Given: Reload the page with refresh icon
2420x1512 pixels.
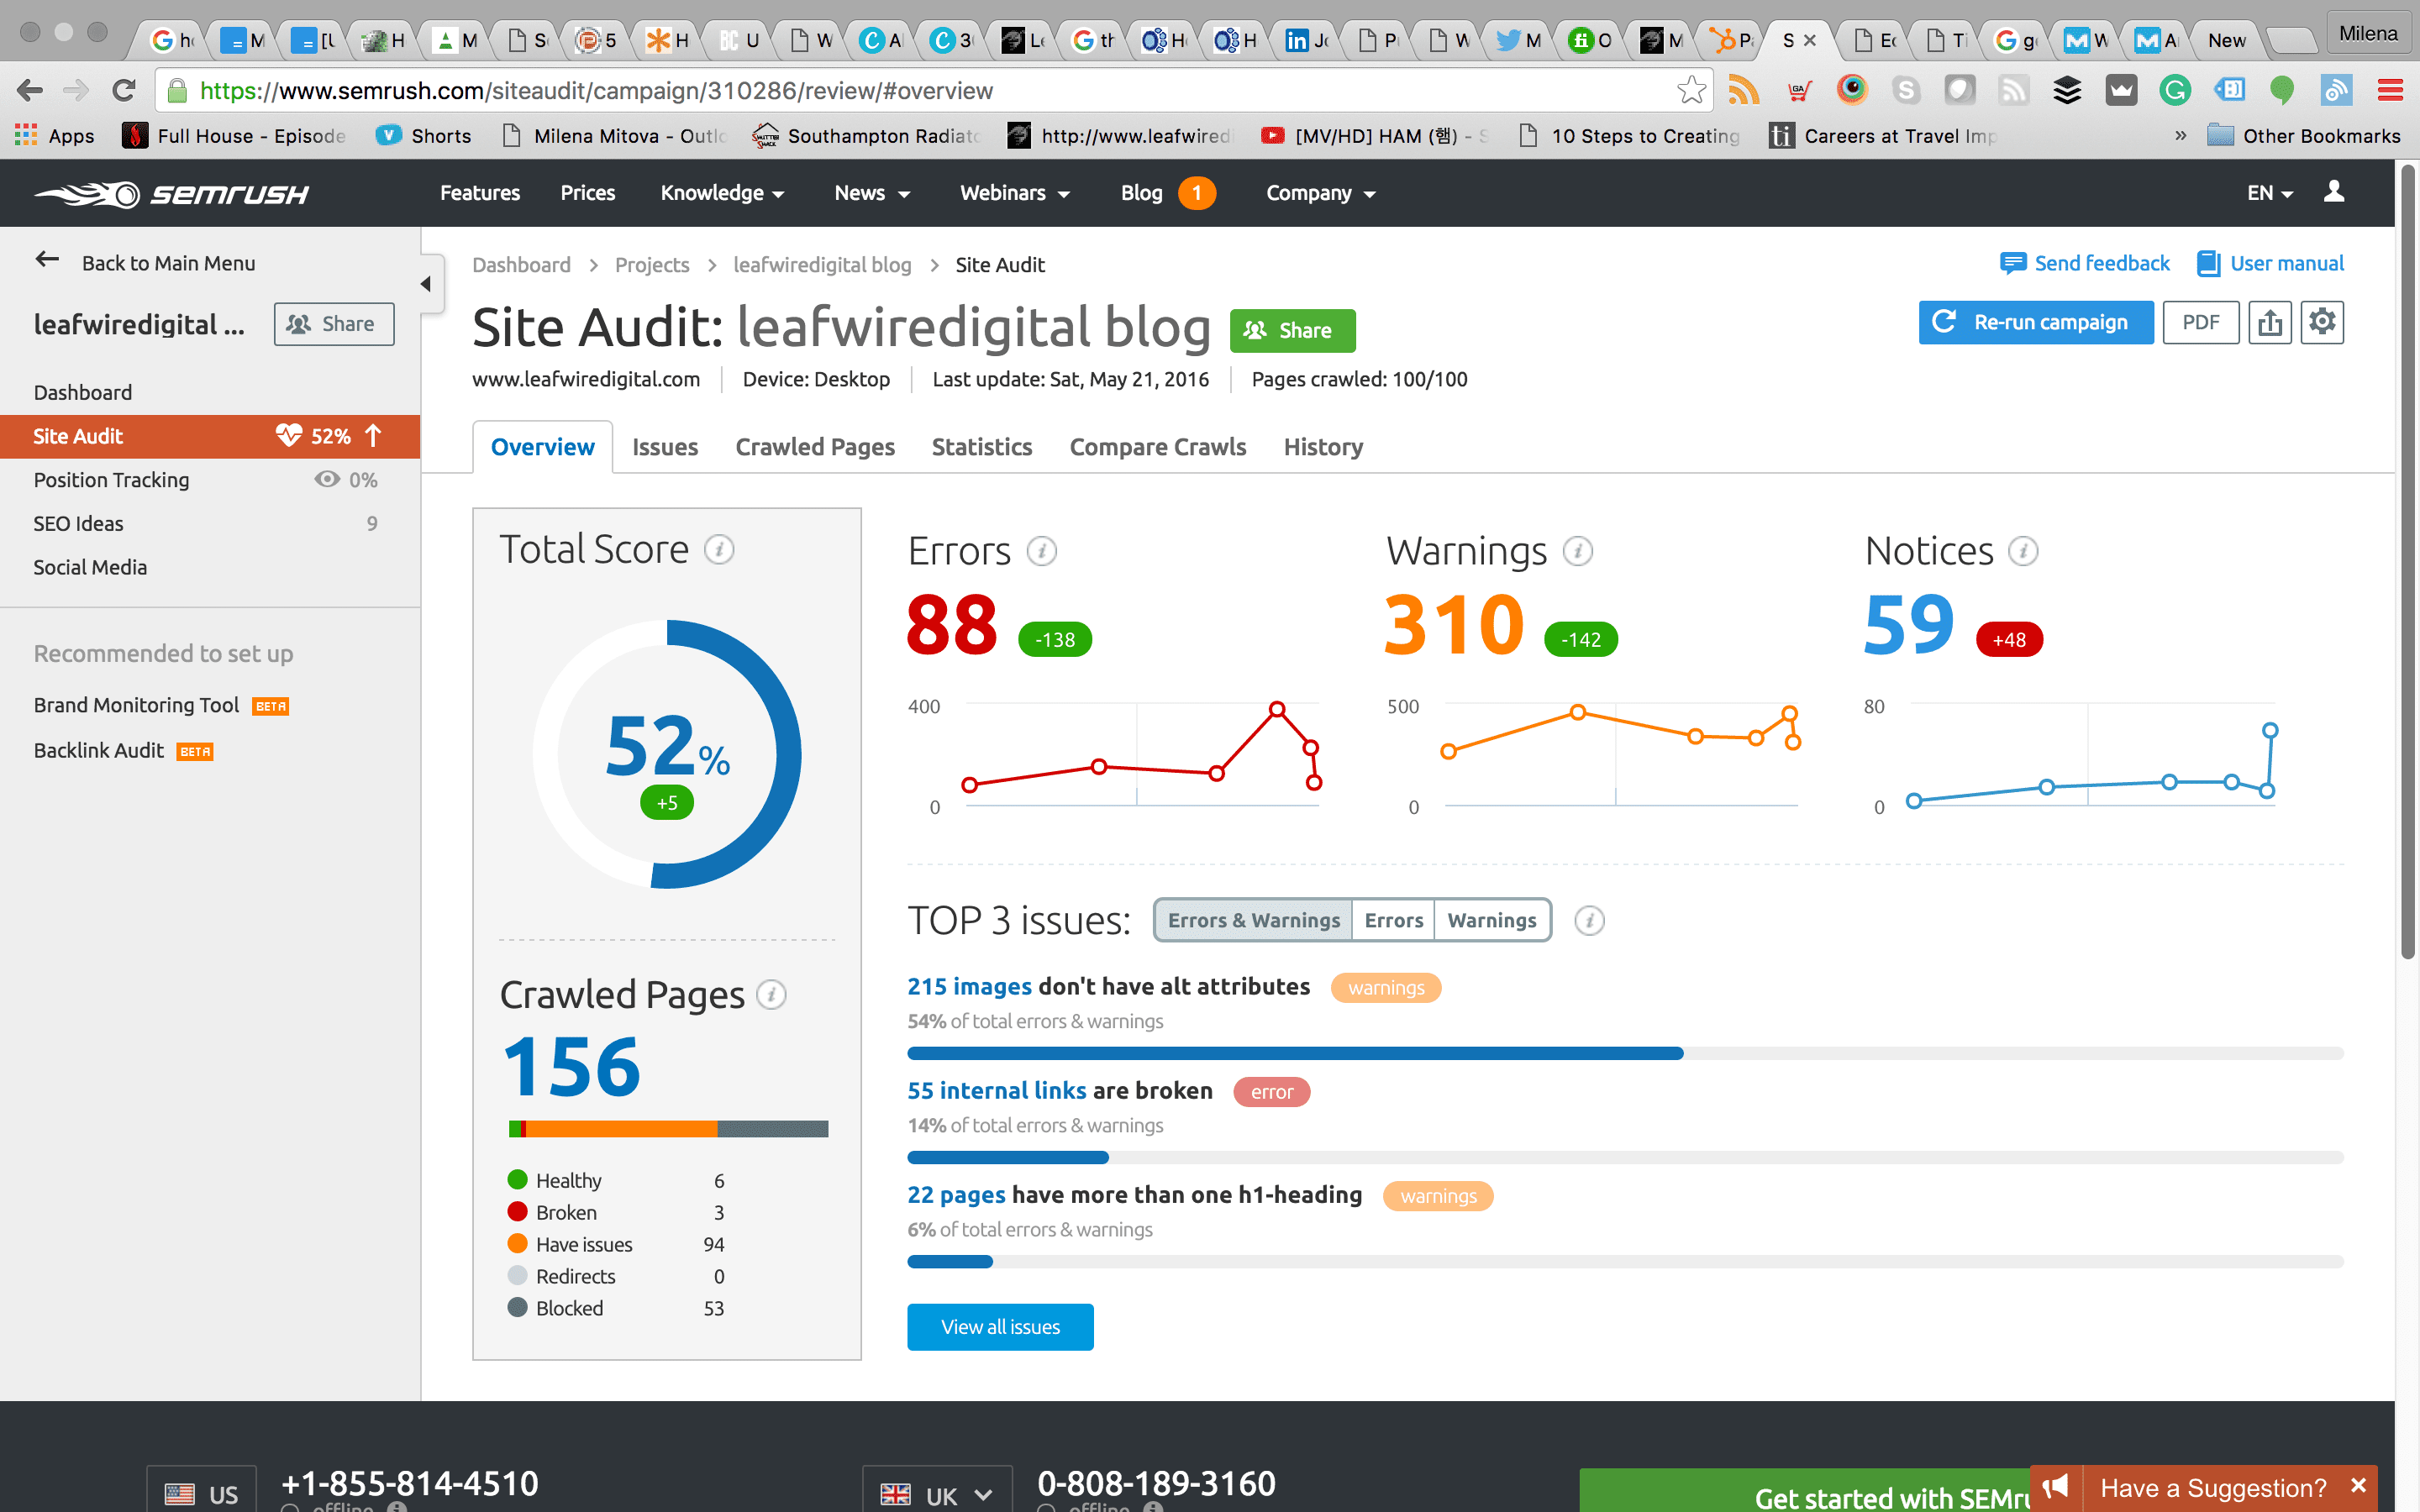Looking at the screenshot, I should coord(124,91).
